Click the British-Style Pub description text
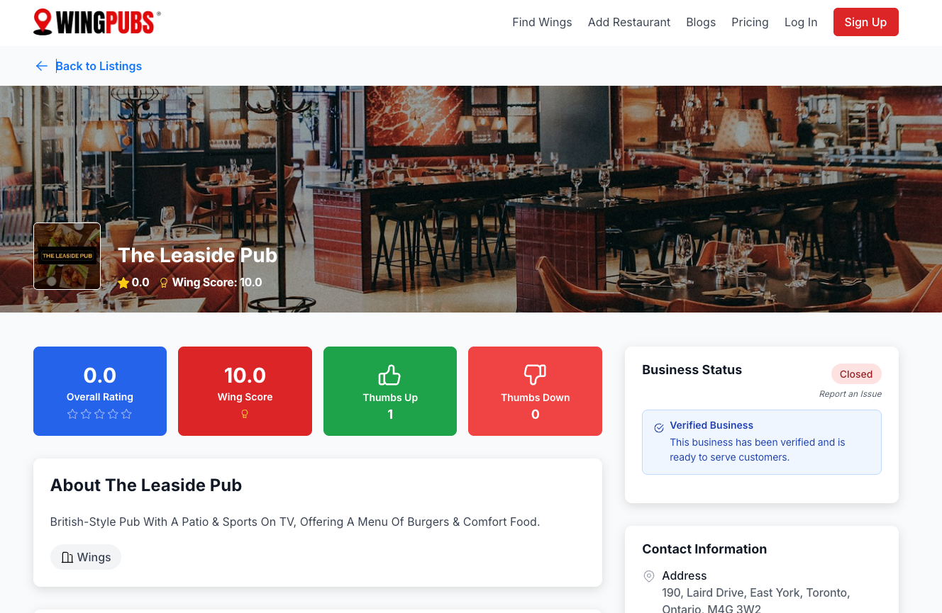 [x=295, y=522]
